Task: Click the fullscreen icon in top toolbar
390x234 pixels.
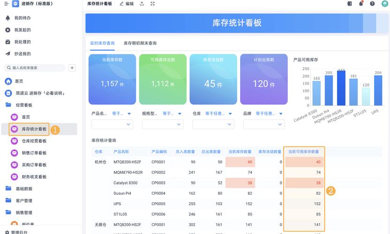Action: 153,4
